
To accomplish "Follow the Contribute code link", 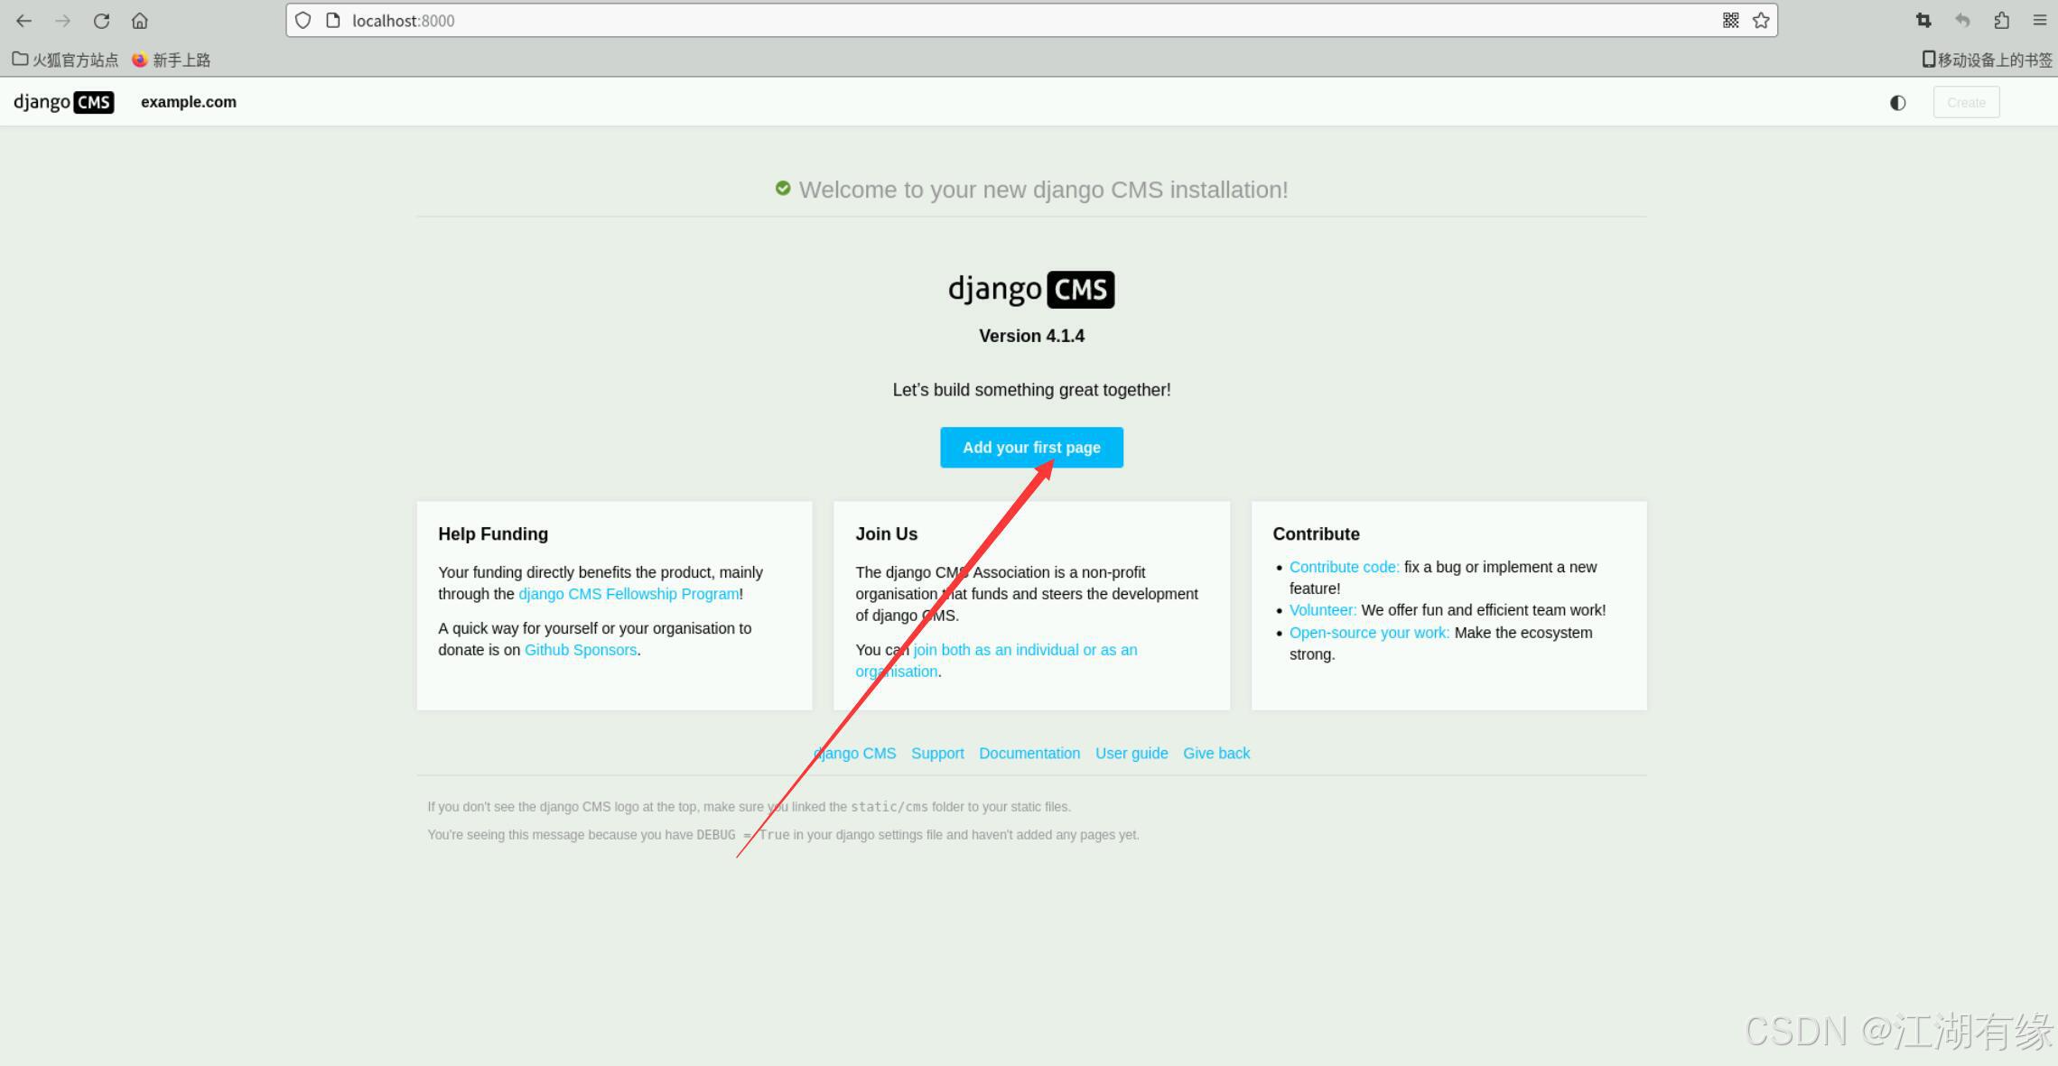I will (x=1344, y=567).
